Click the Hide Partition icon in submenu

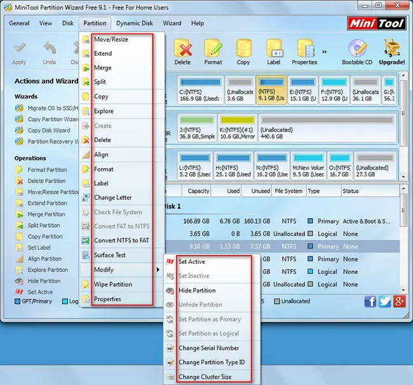click(x=170, y=290)
